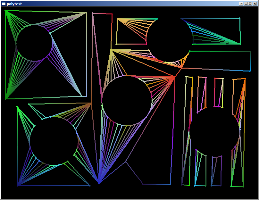Click inside the large center black circle
The image size is (259, 200).
point(127,100)
